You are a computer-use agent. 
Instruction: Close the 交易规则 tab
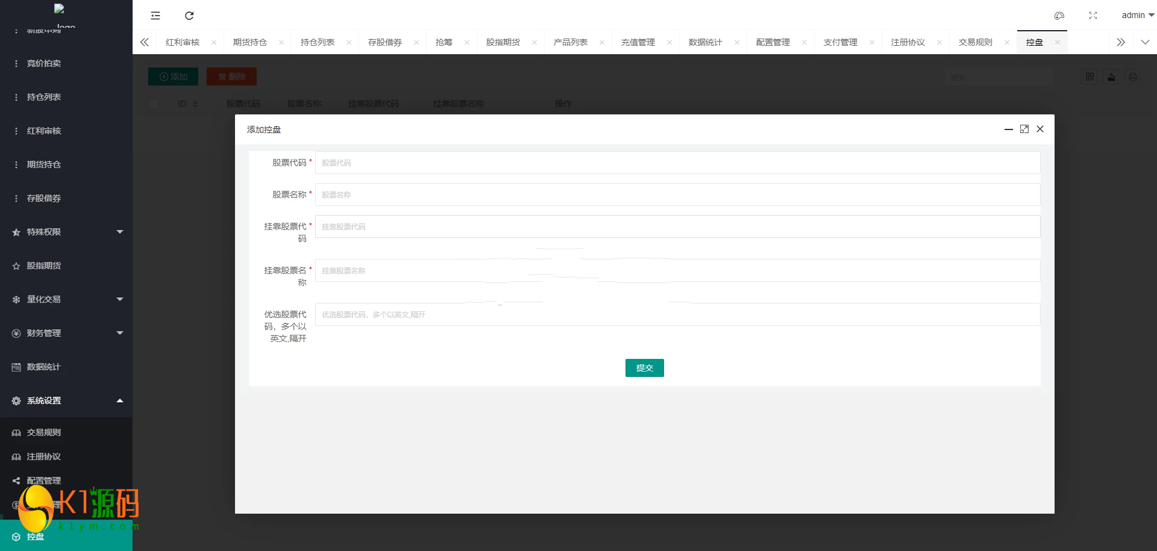pos(1007,42)
